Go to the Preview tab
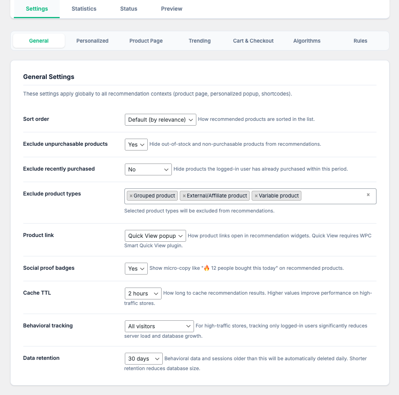 pyautogui.click(x=171, y=9)
